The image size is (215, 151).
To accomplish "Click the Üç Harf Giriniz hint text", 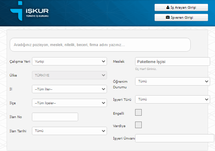I will pyautogui.click(x=146, y=69).
